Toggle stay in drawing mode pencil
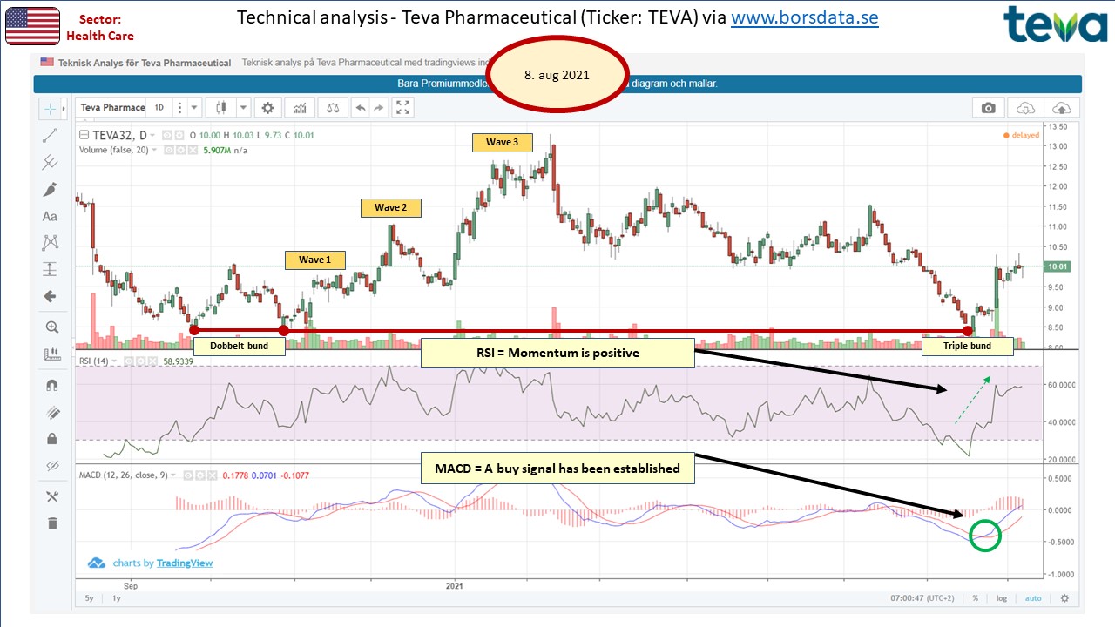The width and height of the screenshot is (1115, 627). pyautogui.click(x=51, y=412)
